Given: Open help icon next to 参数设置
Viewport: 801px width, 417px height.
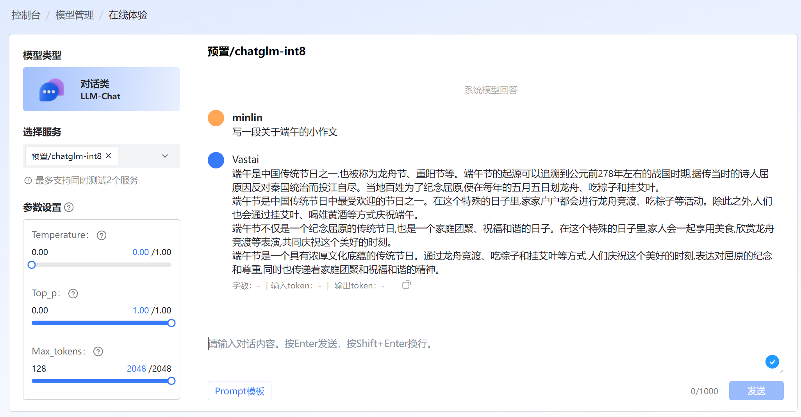Looking at the screenshot, I should click(69, 207).
